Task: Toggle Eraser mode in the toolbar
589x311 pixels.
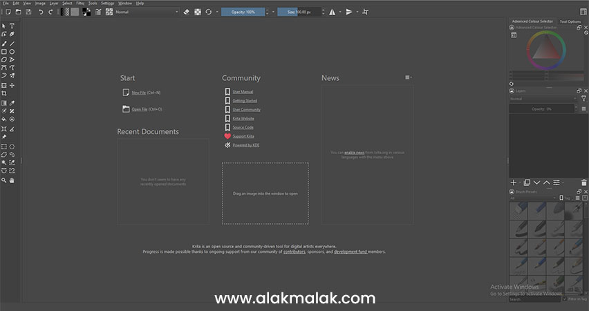Action: [x=187, y=12]
